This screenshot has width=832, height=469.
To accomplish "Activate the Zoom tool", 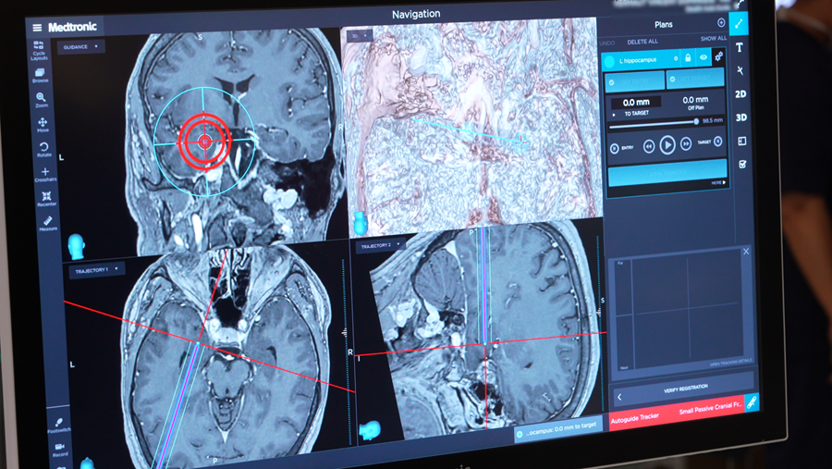I will [x=42, y=99].
